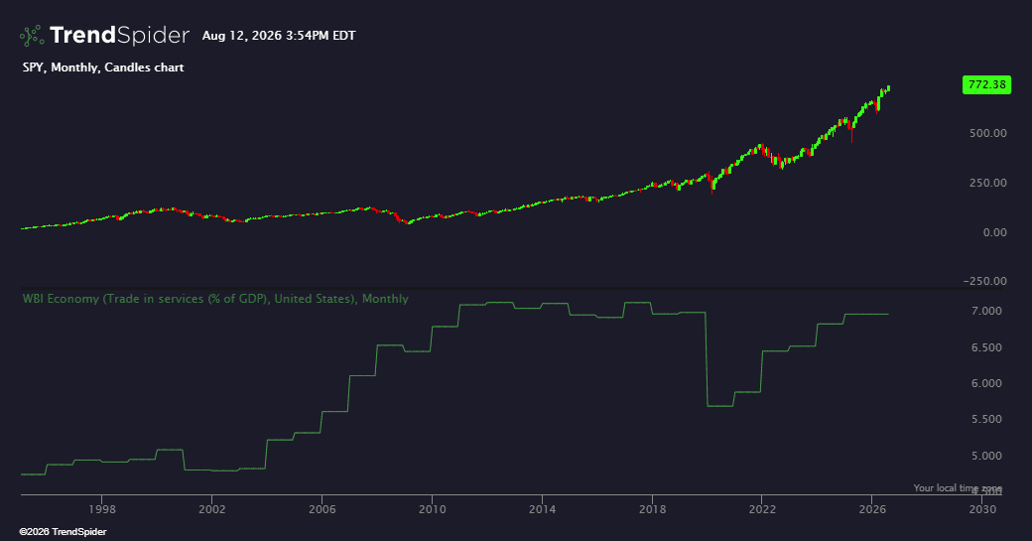Click the 500.00 price axis label
The width and height of the screenshot is (1032, 541).
pyautogui.click(x=988, y=133)
